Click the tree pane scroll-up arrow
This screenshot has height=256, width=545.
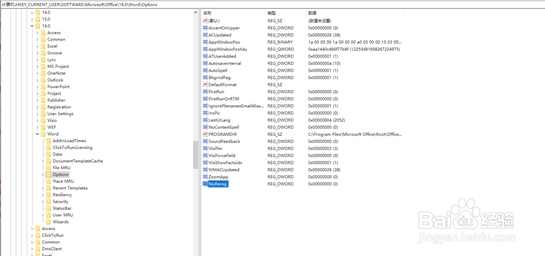(195, 13)
